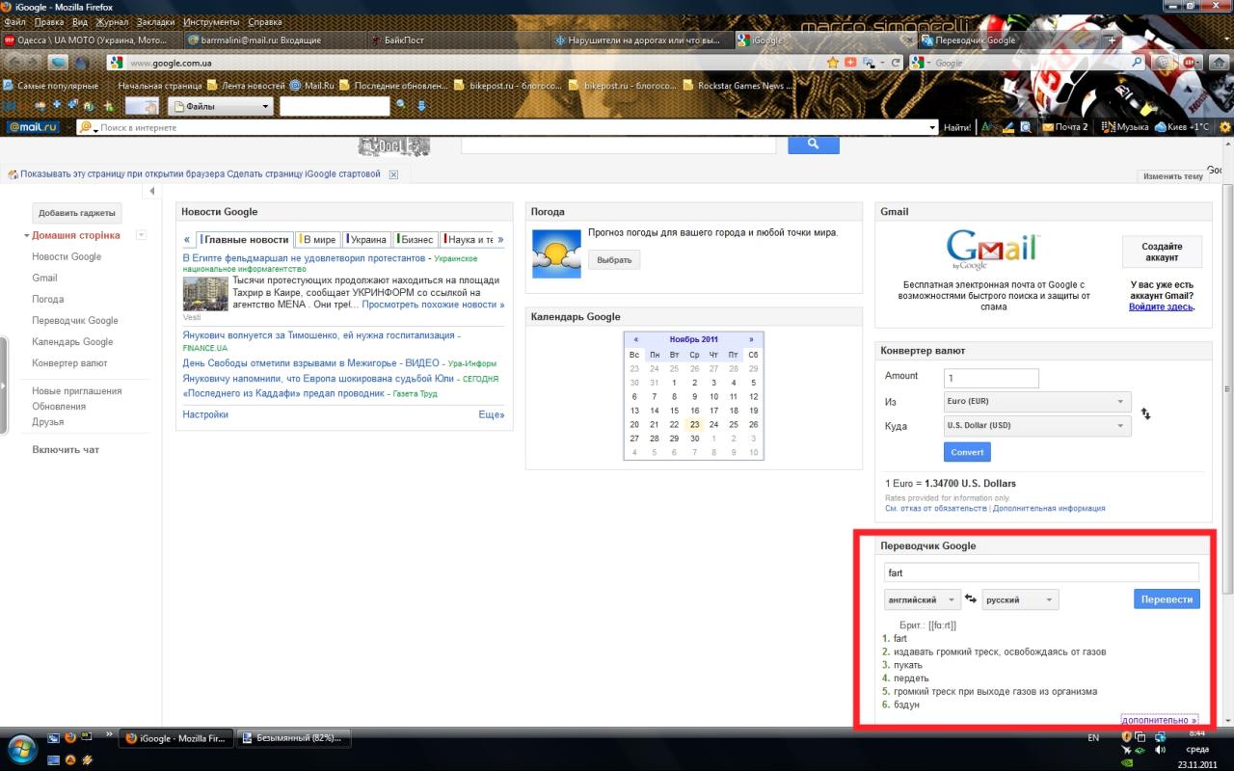The width and height of the screenshot is (1234, 771).
Task: Select day 16 in the calendar
Action: click(694, 411)
